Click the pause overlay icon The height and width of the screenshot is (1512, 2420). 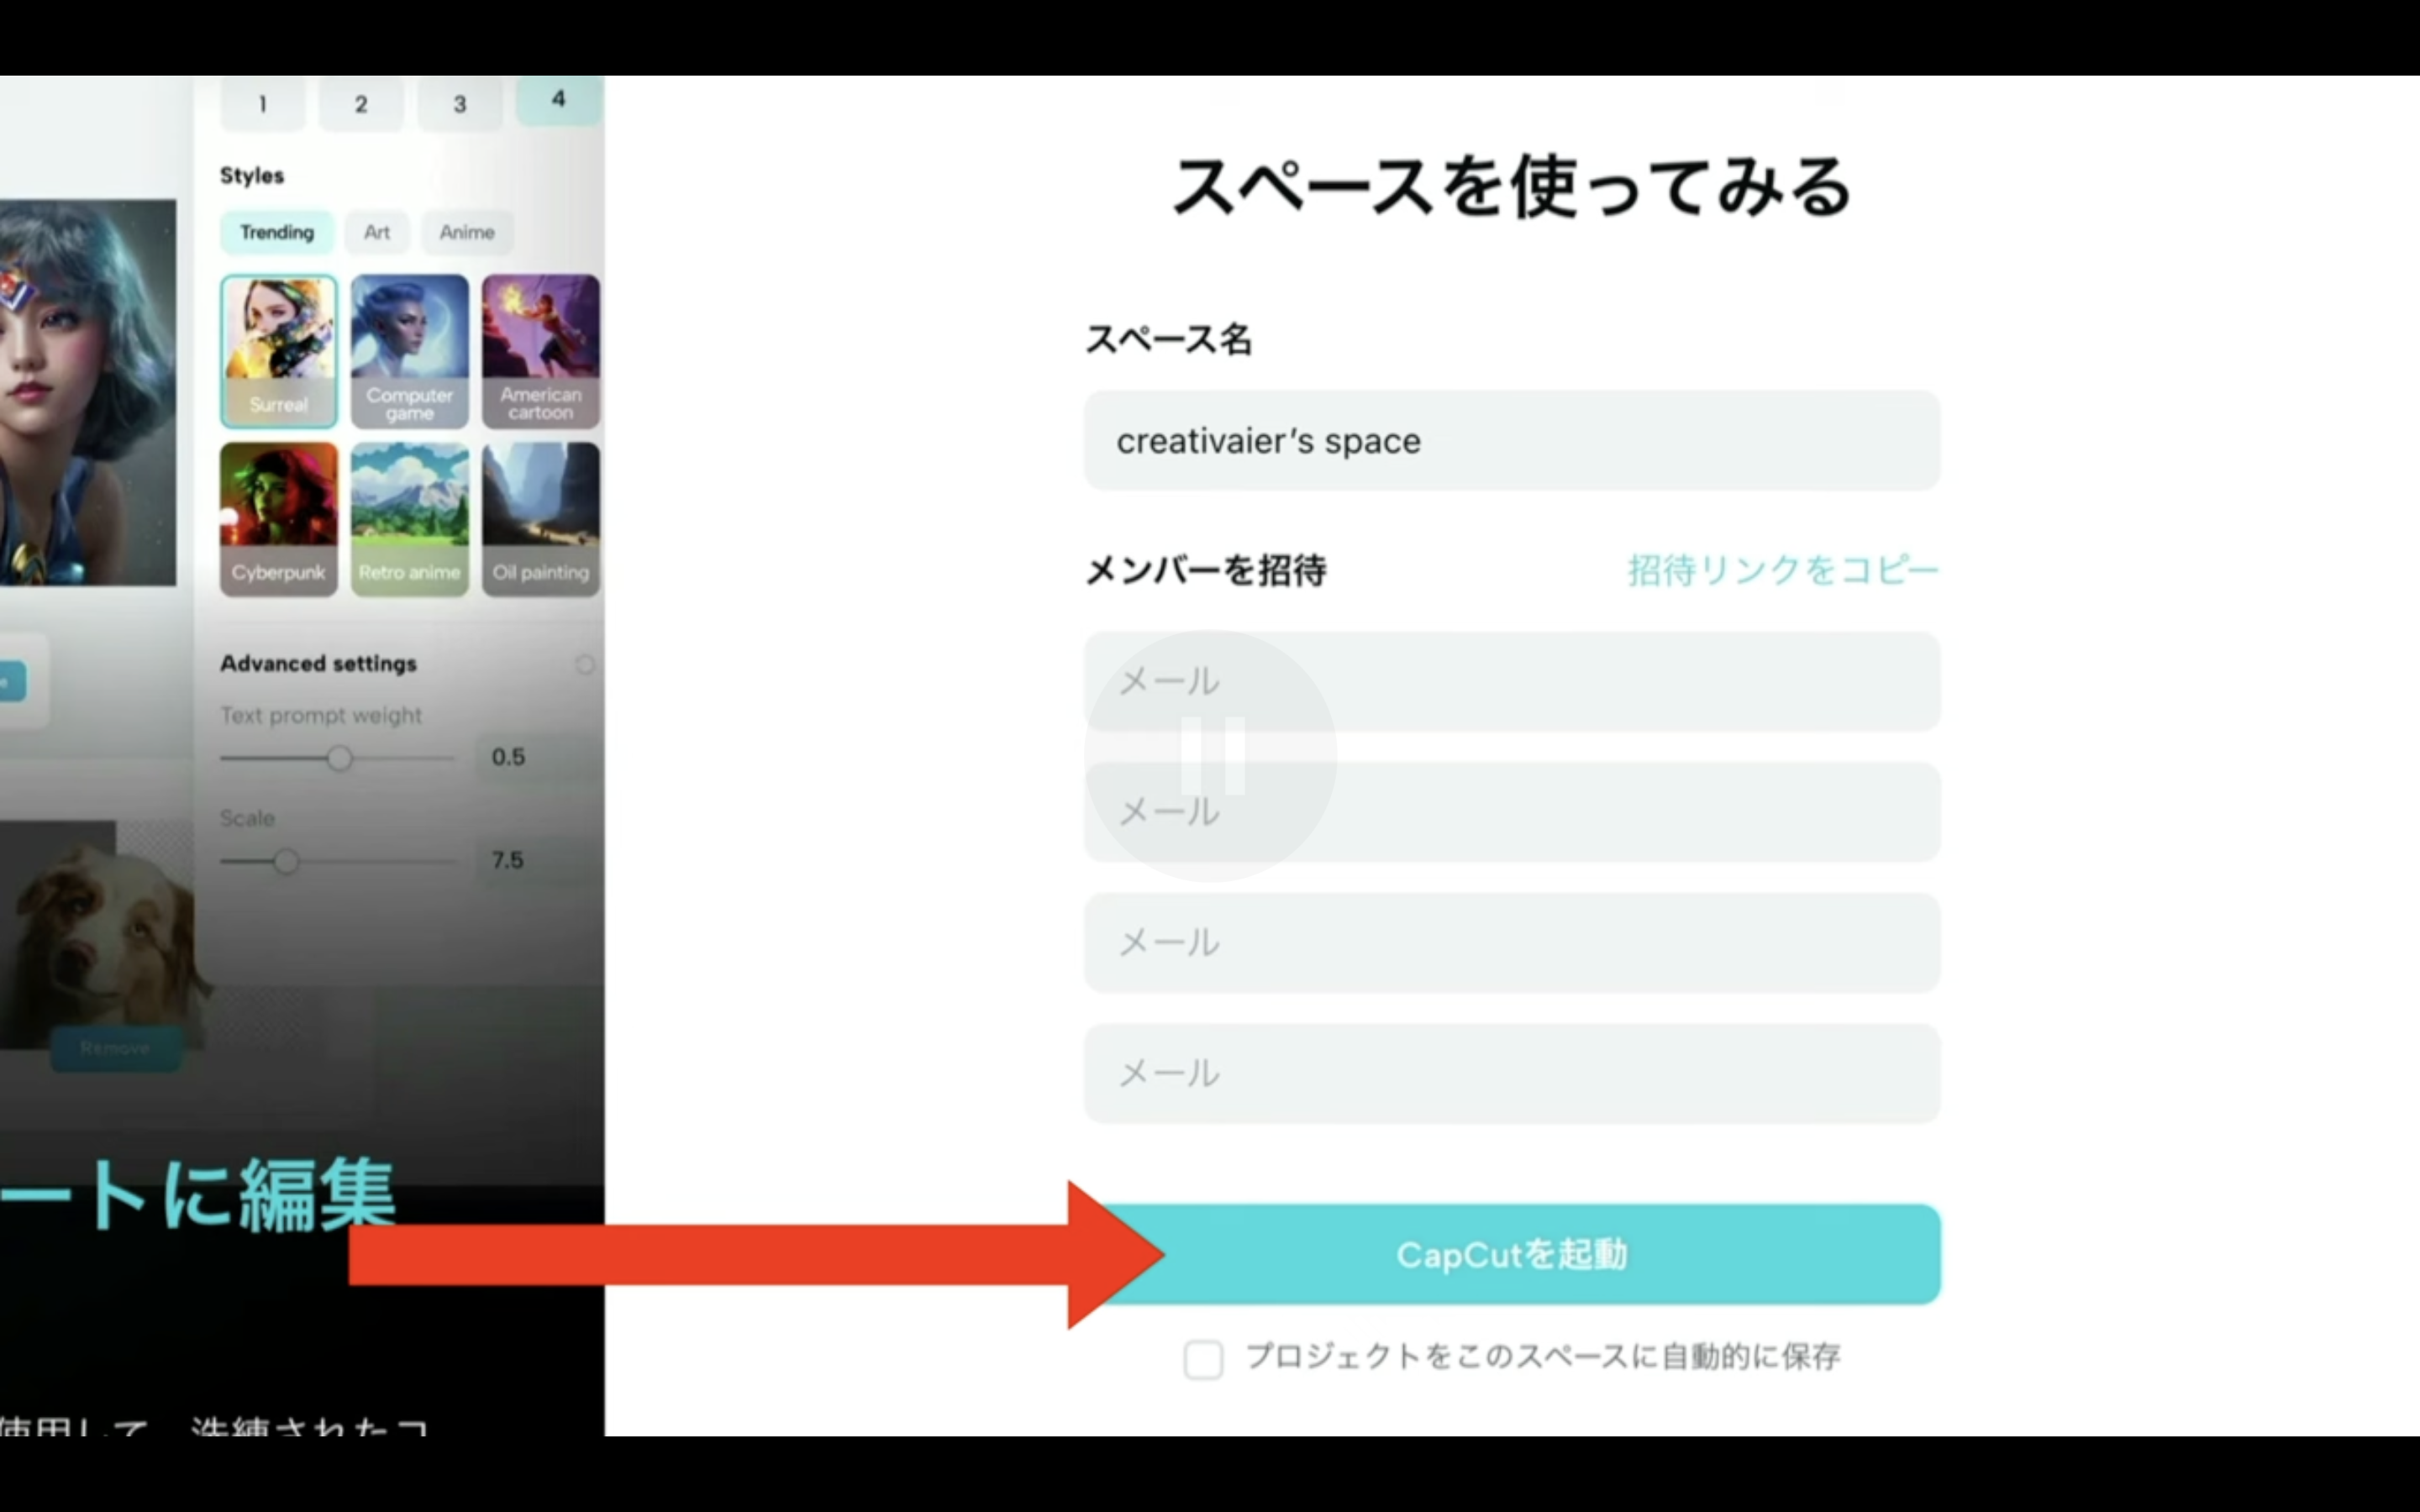point(1212,755)
